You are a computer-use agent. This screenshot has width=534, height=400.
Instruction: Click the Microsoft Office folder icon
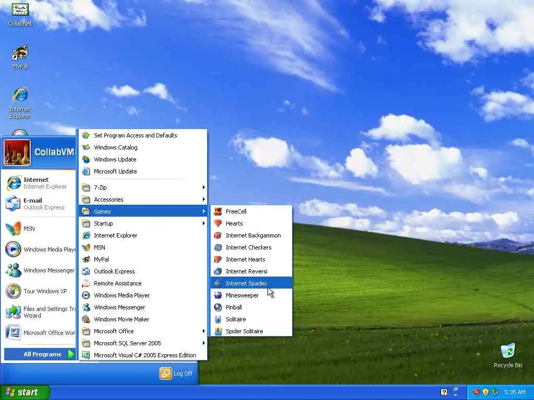86,331
